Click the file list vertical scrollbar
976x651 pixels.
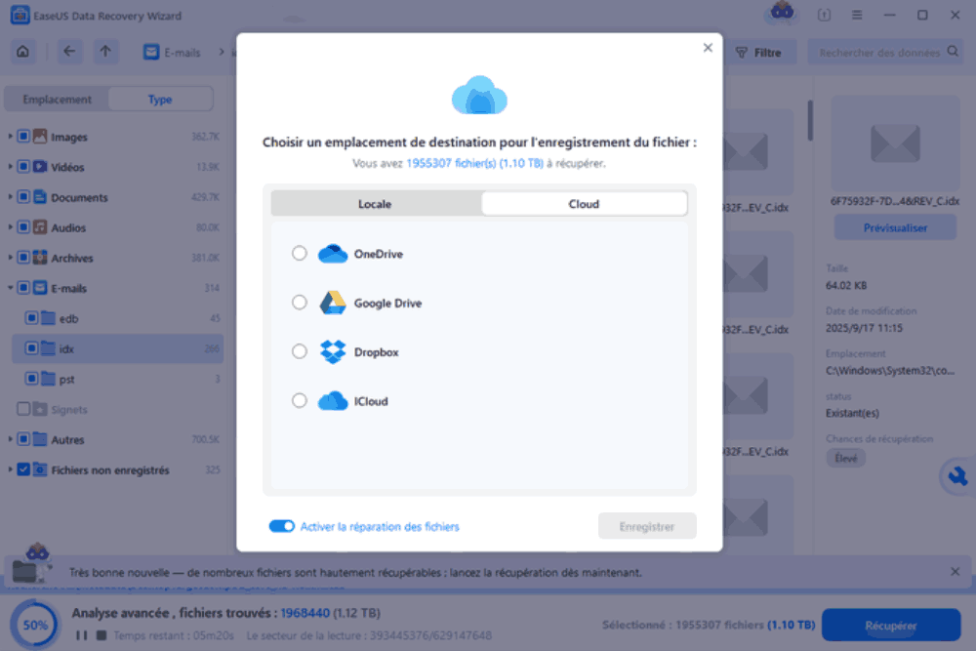810,120
